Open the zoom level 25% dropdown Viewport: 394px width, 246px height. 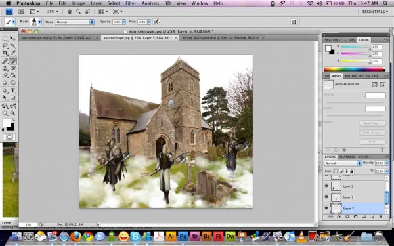(53, 12)
